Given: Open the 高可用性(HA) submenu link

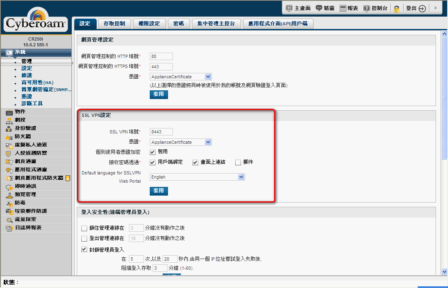Looking at the screenshot, I should point(37,82).
